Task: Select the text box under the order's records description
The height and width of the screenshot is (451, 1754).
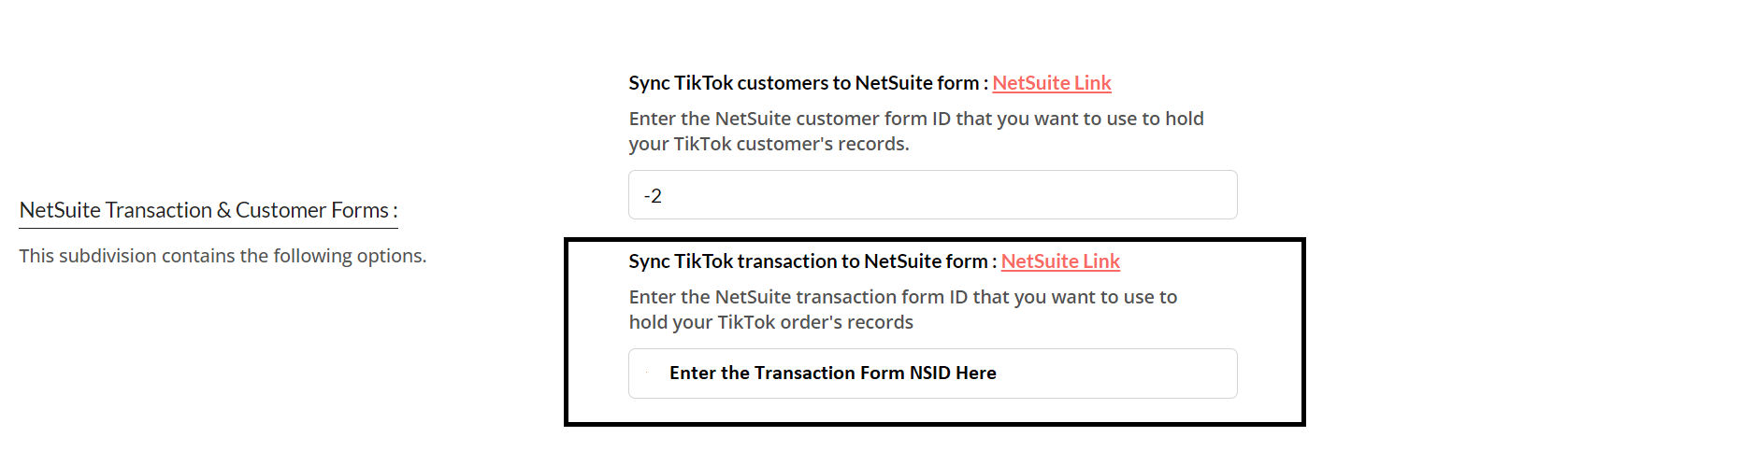Action: coord(932,373)
